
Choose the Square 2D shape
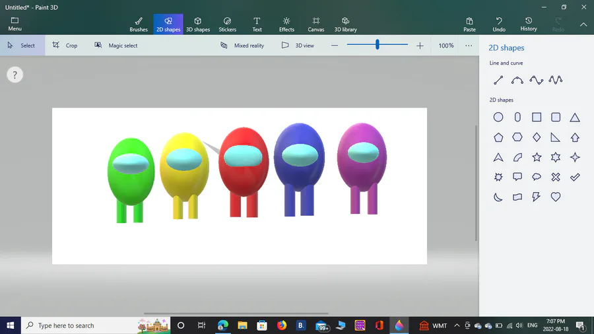[537, 117]
